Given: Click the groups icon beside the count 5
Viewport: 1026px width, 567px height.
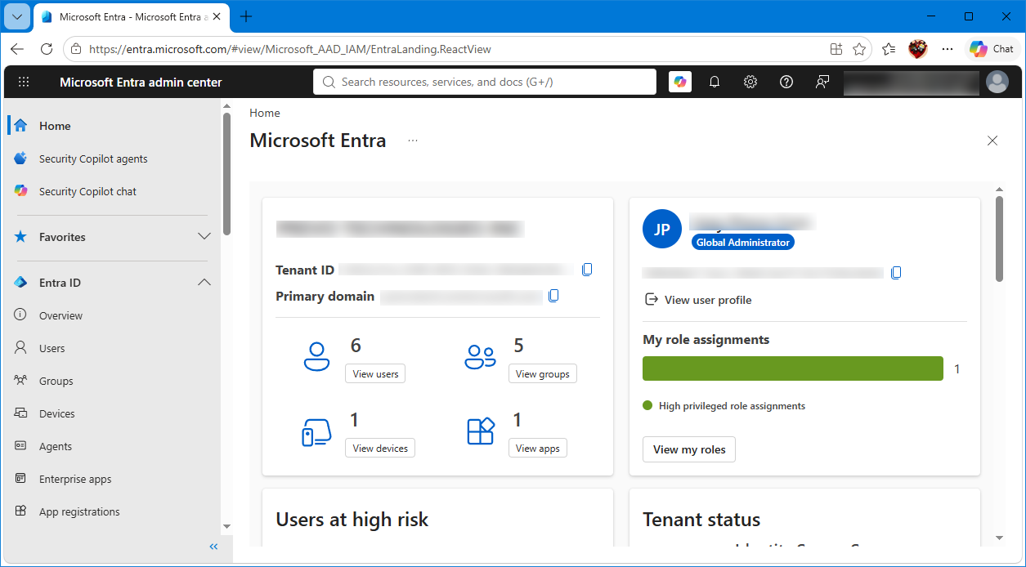Looking at the screenshot, I should [480, 356].
